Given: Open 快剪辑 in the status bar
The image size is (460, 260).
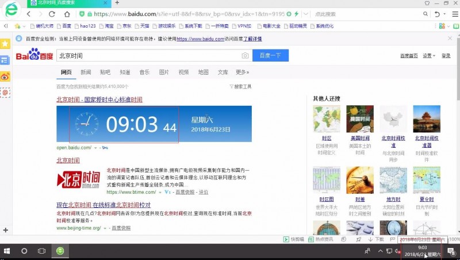Looking at the screenshot, I should 294,239.
